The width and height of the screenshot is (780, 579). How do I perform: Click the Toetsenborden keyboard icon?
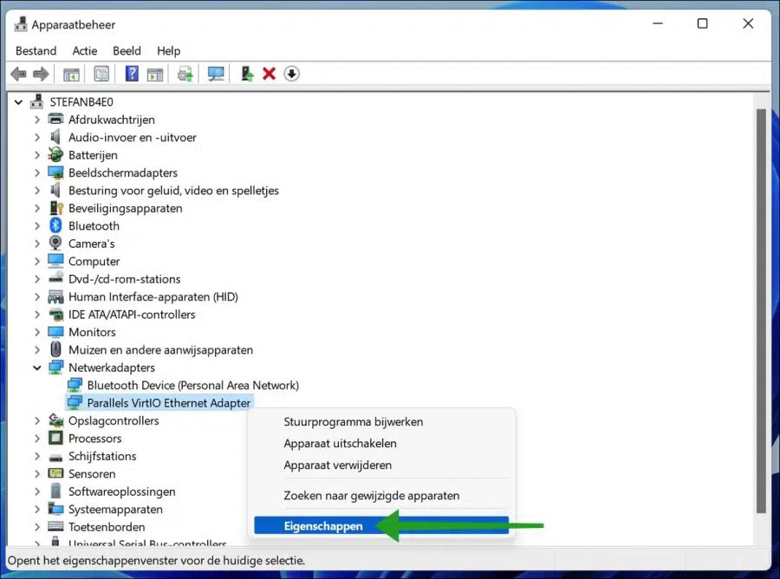[55, 526]
